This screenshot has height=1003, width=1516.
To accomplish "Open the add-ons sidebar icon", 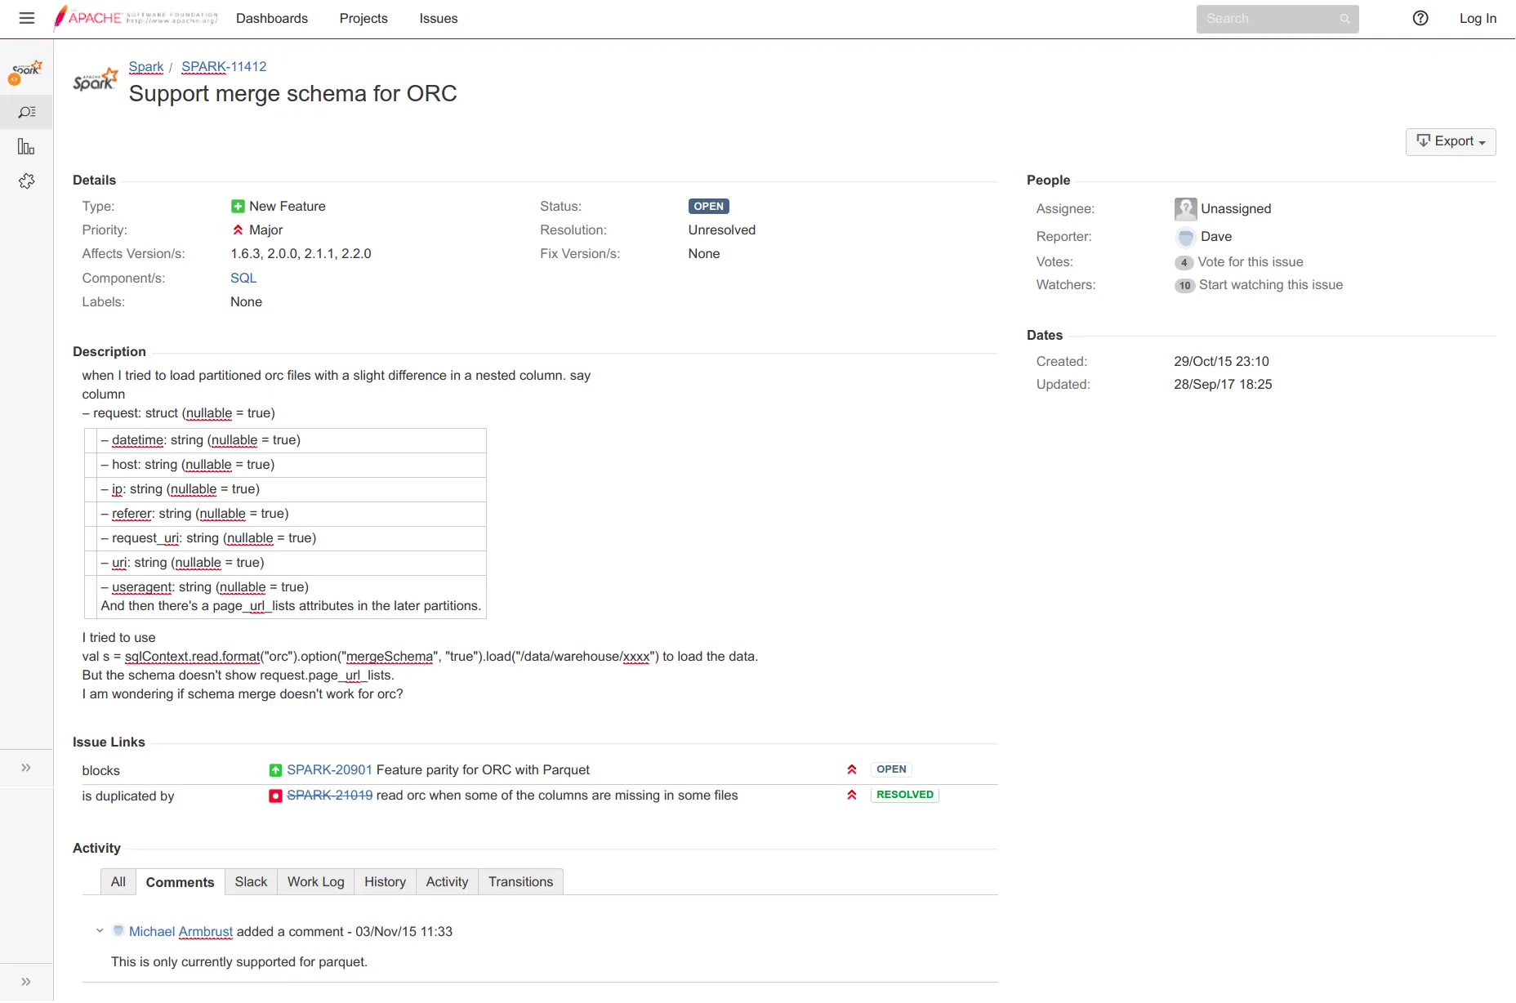I will tap(27, 181).
